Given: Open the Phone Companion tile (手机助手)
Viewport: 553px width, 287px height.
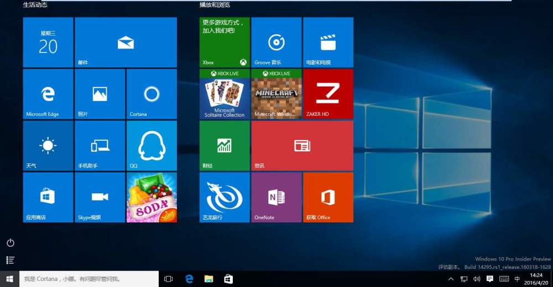Looking at the screenshot, I should click(x=100, y=146).
